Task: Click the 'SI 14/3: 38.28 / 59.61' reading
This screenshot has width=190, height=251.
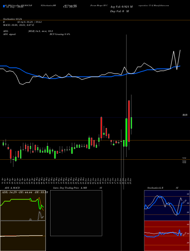Action: click(30, 22)
